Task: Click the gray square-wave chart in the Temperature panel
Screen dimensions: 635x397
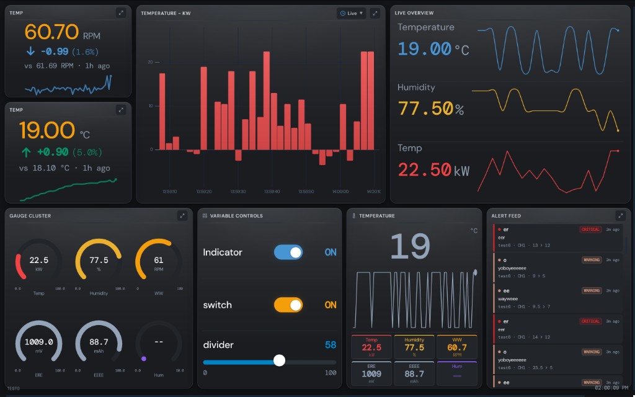Action: 414,300
